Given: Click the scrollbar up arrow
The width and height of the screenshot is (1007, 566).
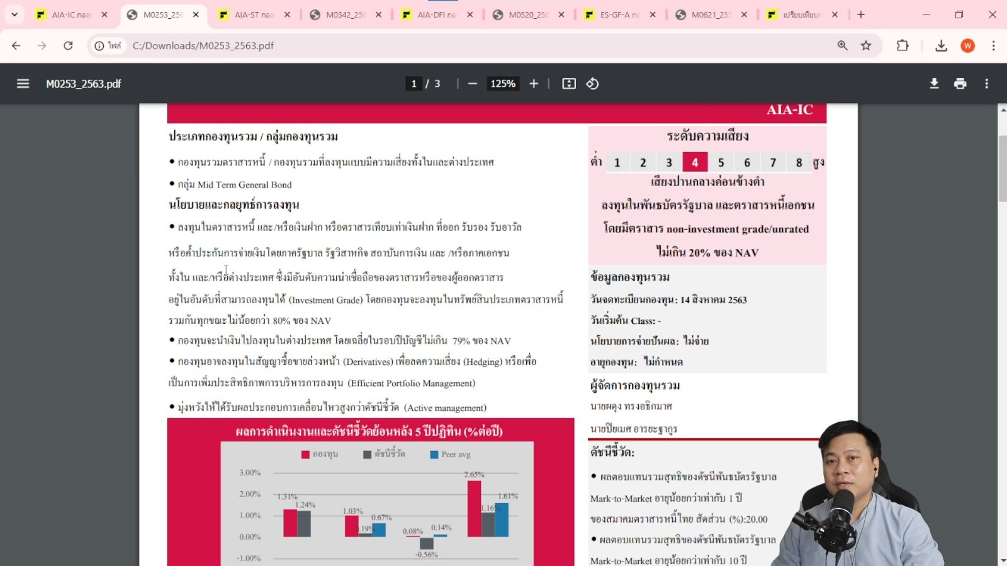Looking at the screenshot, I should tap(1003, 109).
